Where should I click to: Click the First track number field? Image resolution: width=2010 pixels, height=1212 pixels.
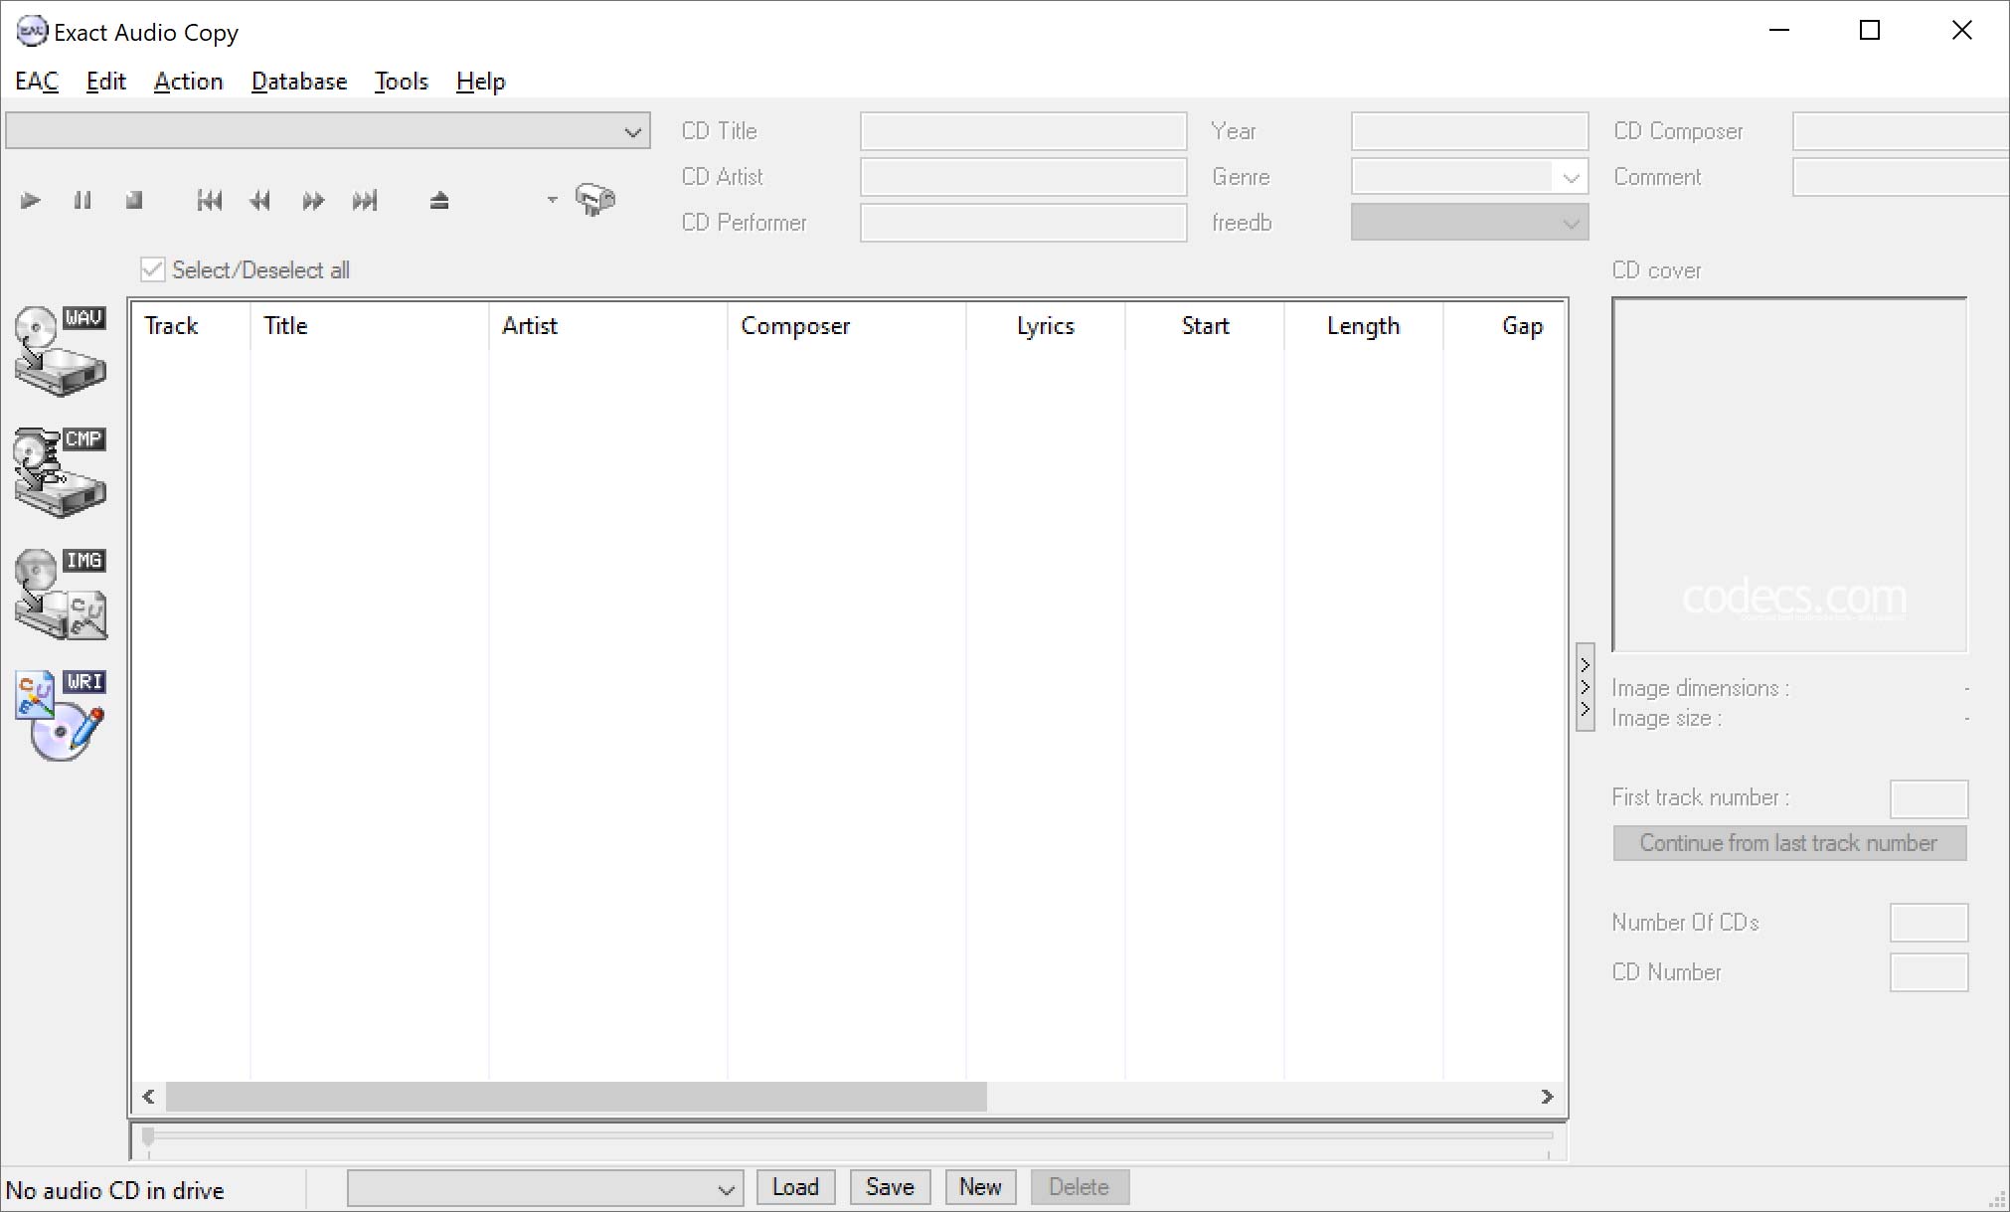(x=1928, y=798)
